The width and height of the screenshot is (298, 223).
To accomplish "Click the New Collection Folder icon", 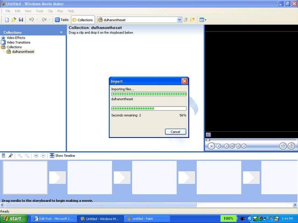I will tap(193, 20).
